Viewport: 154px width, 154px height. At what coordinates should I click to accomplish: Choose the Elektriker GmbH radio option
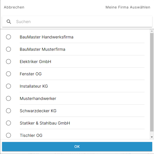pyautogui.click(x=8, y=61)
